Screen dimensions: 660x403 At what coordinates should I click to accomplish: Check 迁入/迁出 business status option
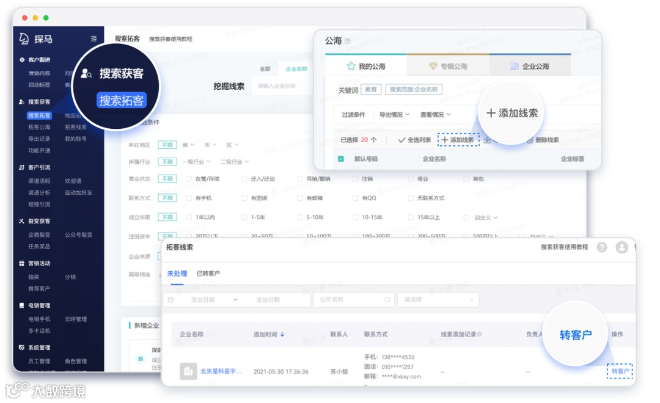coord(244,179)
